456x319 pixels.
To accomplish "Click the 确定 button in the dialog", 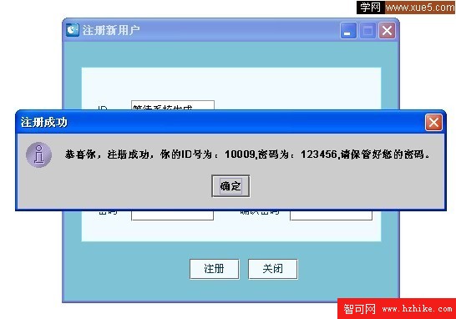I will 231,186.
